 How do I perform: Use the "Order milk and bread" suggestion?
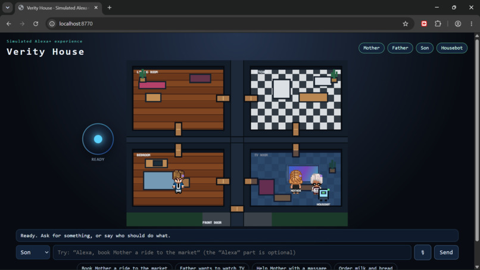click(x=366, y=267)
